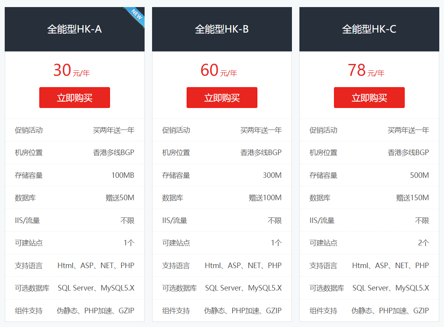Viewport: 444px width, 327px height.
Task: Click the 500M storage value in HK-C
Action: pos(419,175)
